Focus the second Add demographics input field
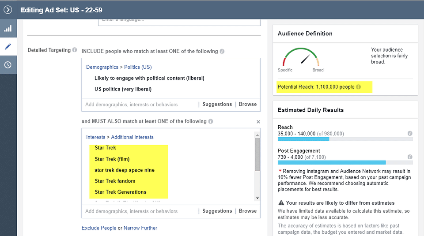This screenshot has height=236, width=424. click(x=140, y=211)
